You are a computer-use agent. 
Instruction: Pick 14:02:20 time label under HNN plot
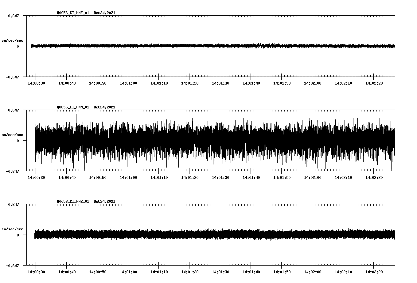374,178
